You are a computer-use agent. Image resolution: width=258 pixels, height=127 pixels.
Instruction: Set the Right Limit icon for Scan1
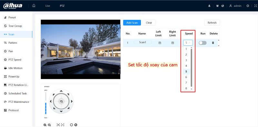pyautogui.click(x=173, y=43)
